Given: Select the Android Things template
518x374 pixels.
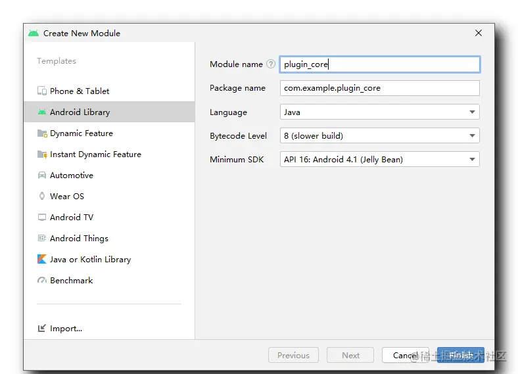Looking at the screenshot, I should point(109,238).
